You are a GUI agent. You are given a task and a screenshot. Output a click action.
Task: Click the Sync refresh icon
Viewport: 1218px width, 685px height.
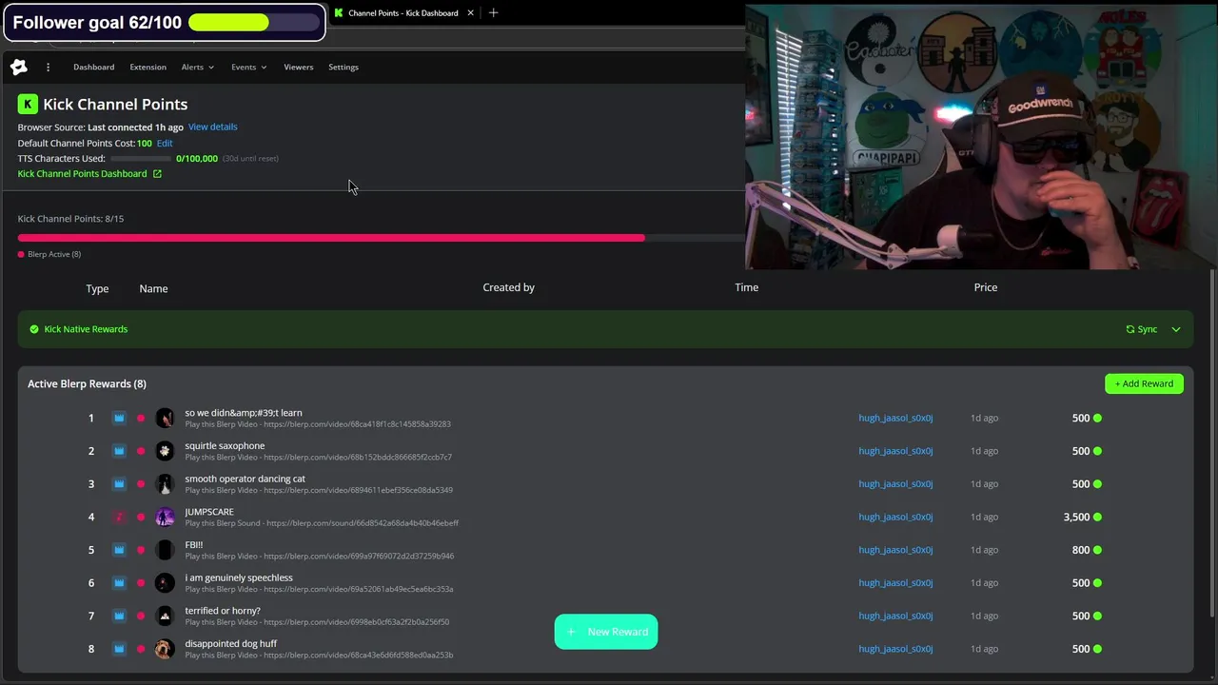coord(1130,329)
